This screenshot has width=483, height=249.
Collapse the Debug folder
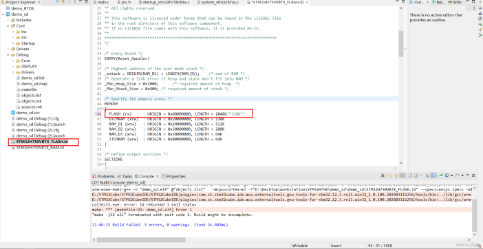[8, 55]
